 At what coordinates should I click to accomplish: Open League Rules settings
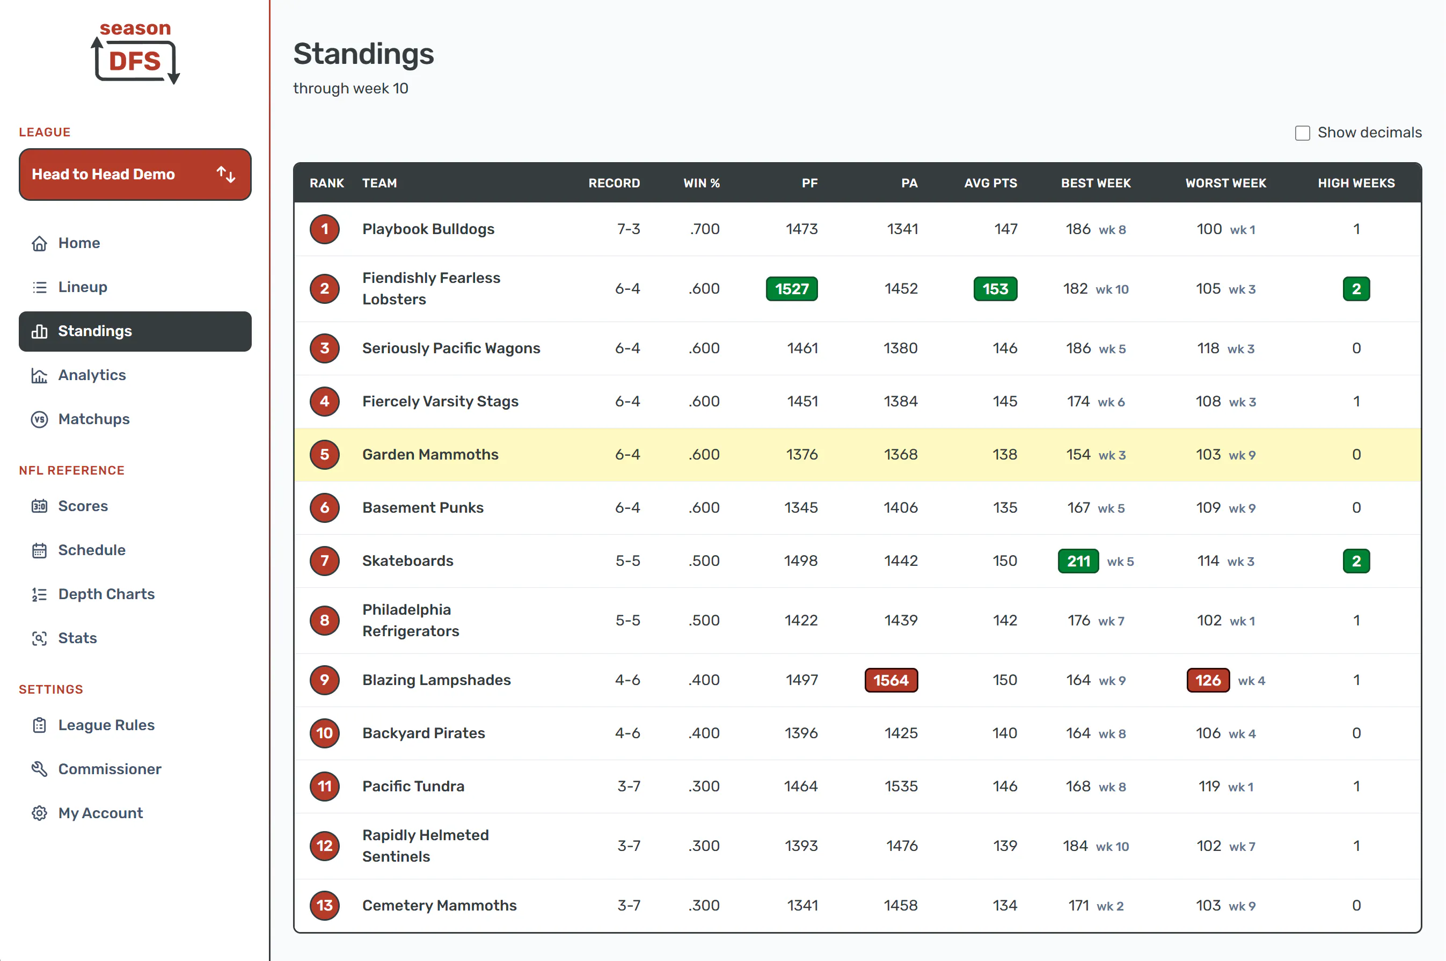coord(135,726)
